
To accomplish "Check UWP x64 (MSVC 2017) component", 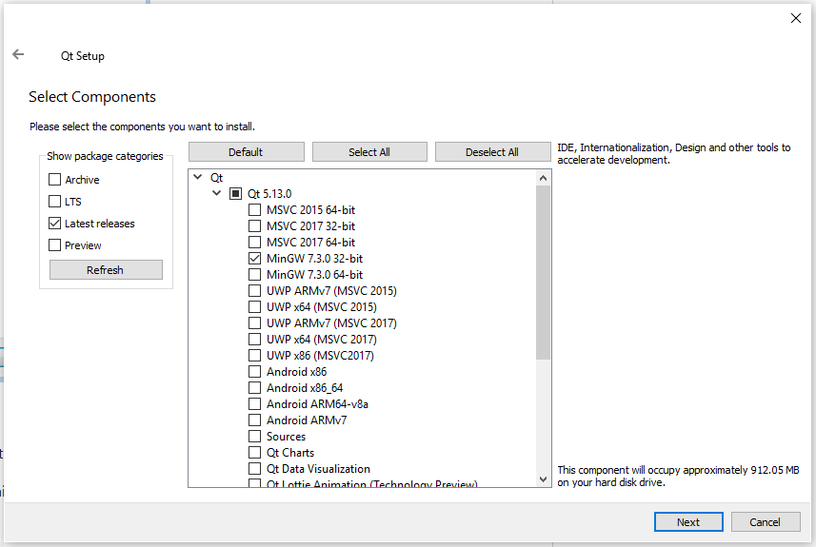I will 254,339.
